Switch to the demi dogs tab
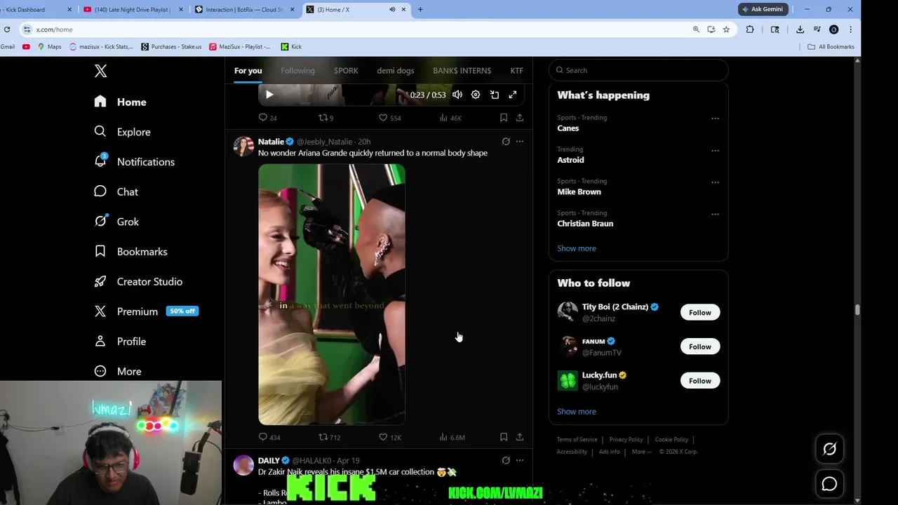898x505 pixels. (x=396, y=70)
